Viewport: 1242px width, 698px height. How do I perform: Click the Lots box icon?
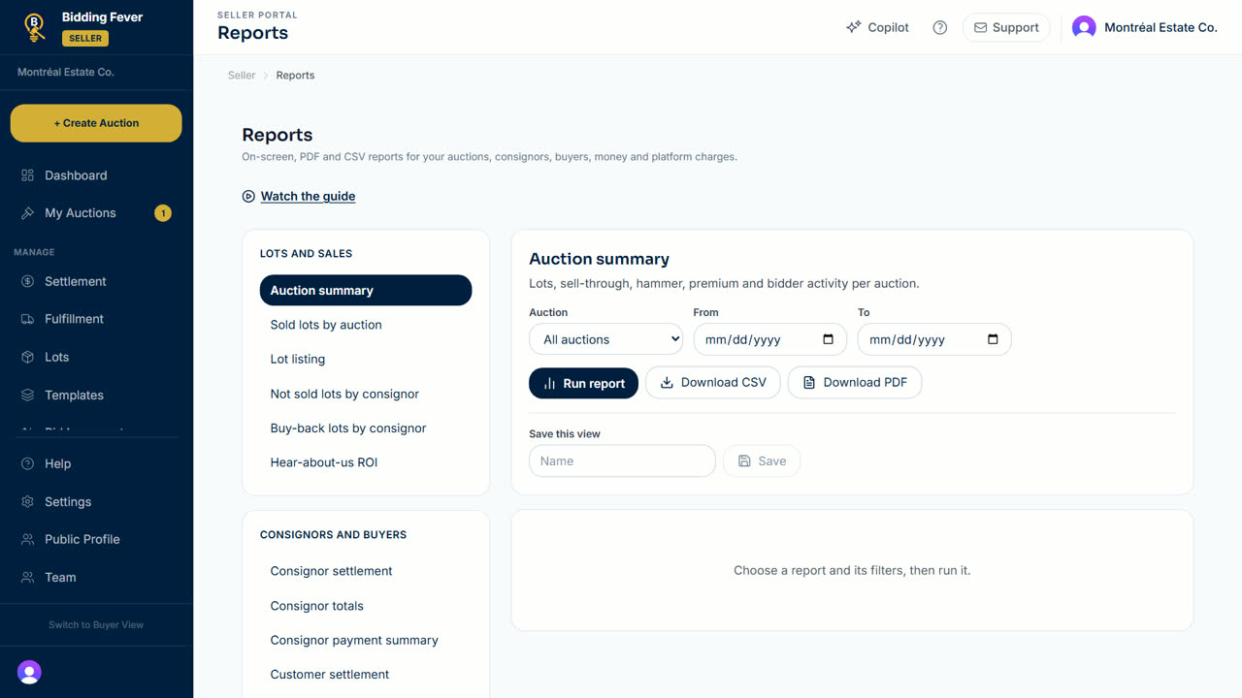coord(27,357)
